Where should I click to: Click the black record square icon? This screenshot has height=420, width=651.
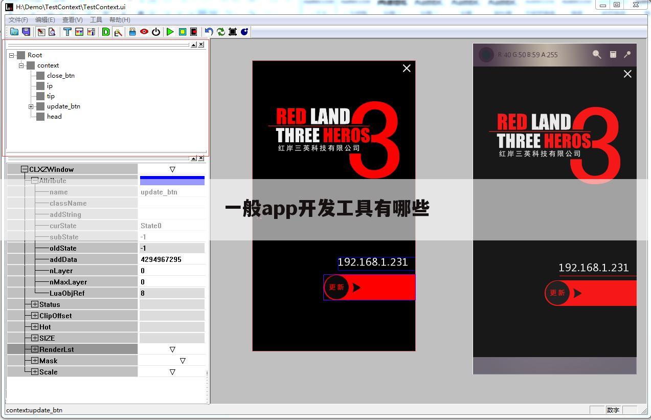pos(194,32)
